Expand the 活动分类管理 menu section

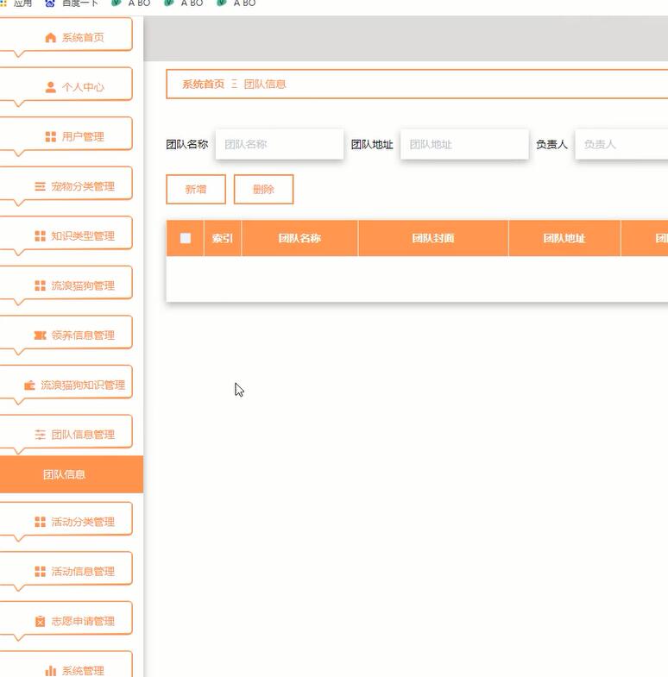[x=66, y=522]
